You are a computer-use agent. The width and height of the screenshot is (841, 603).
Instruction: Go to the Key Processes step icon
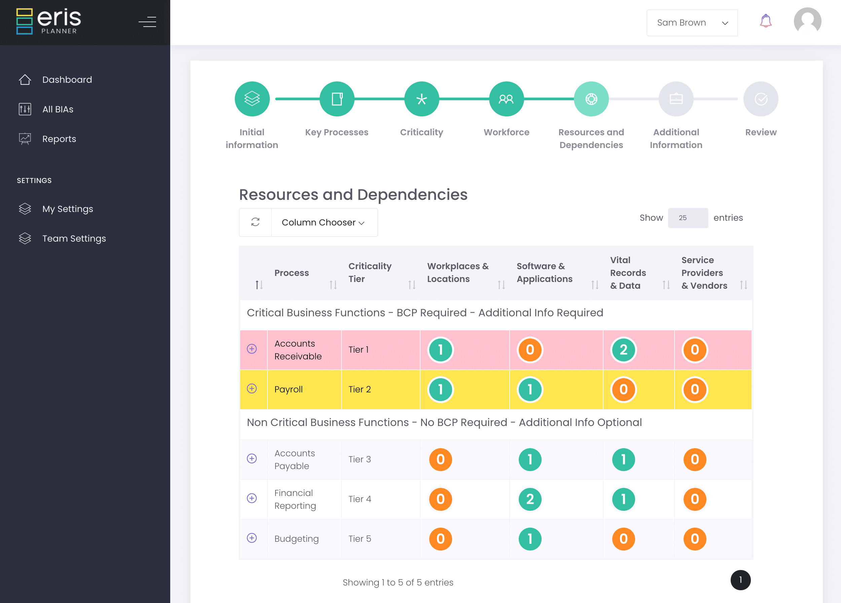pyautogui.click(x=337, y=99)
